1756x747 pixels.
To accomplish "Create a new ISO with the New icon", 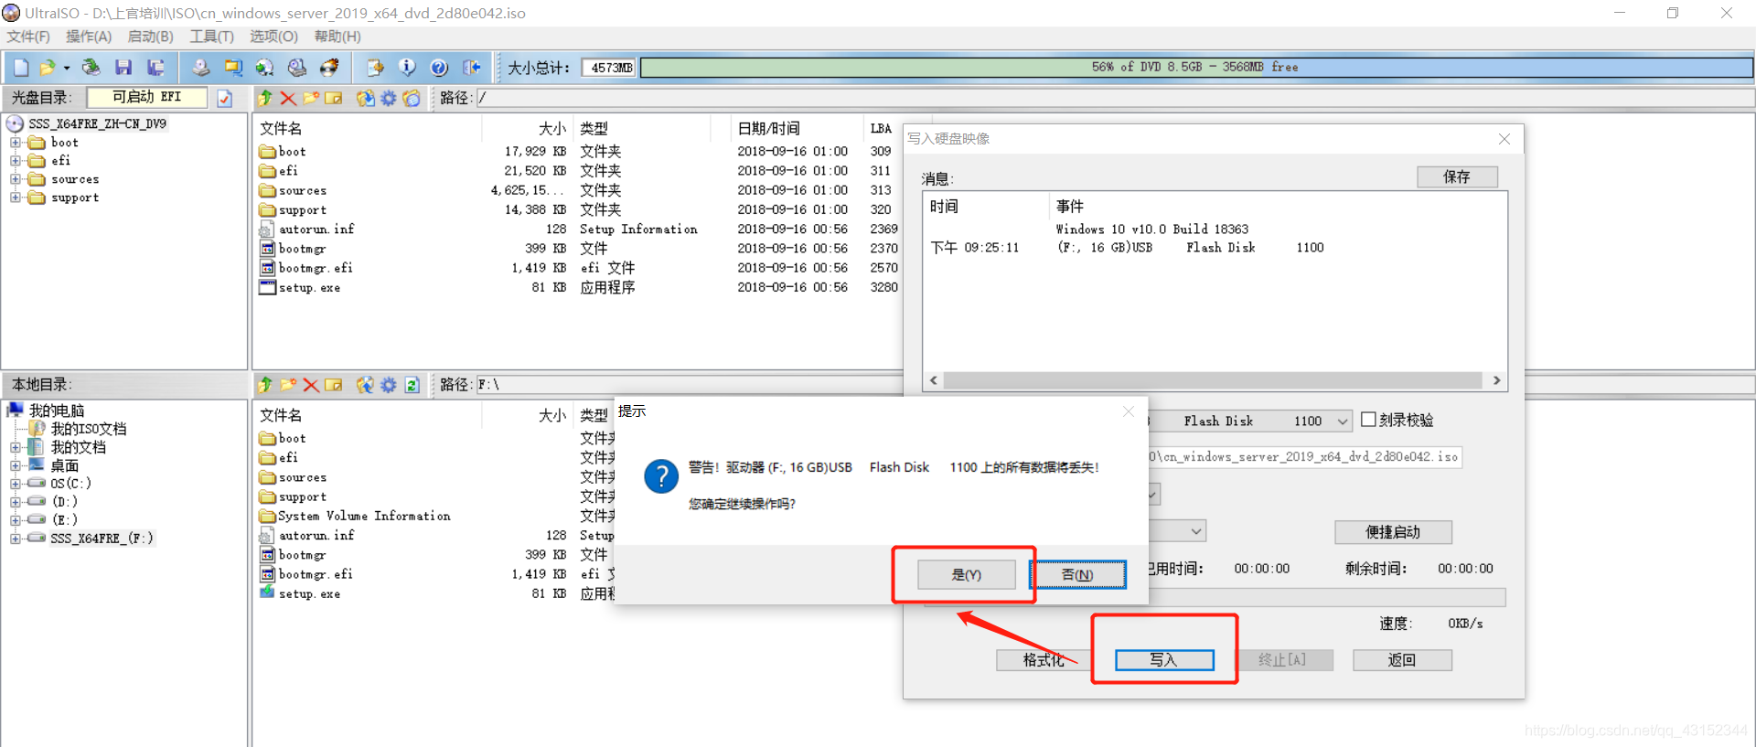I will 21,68.
